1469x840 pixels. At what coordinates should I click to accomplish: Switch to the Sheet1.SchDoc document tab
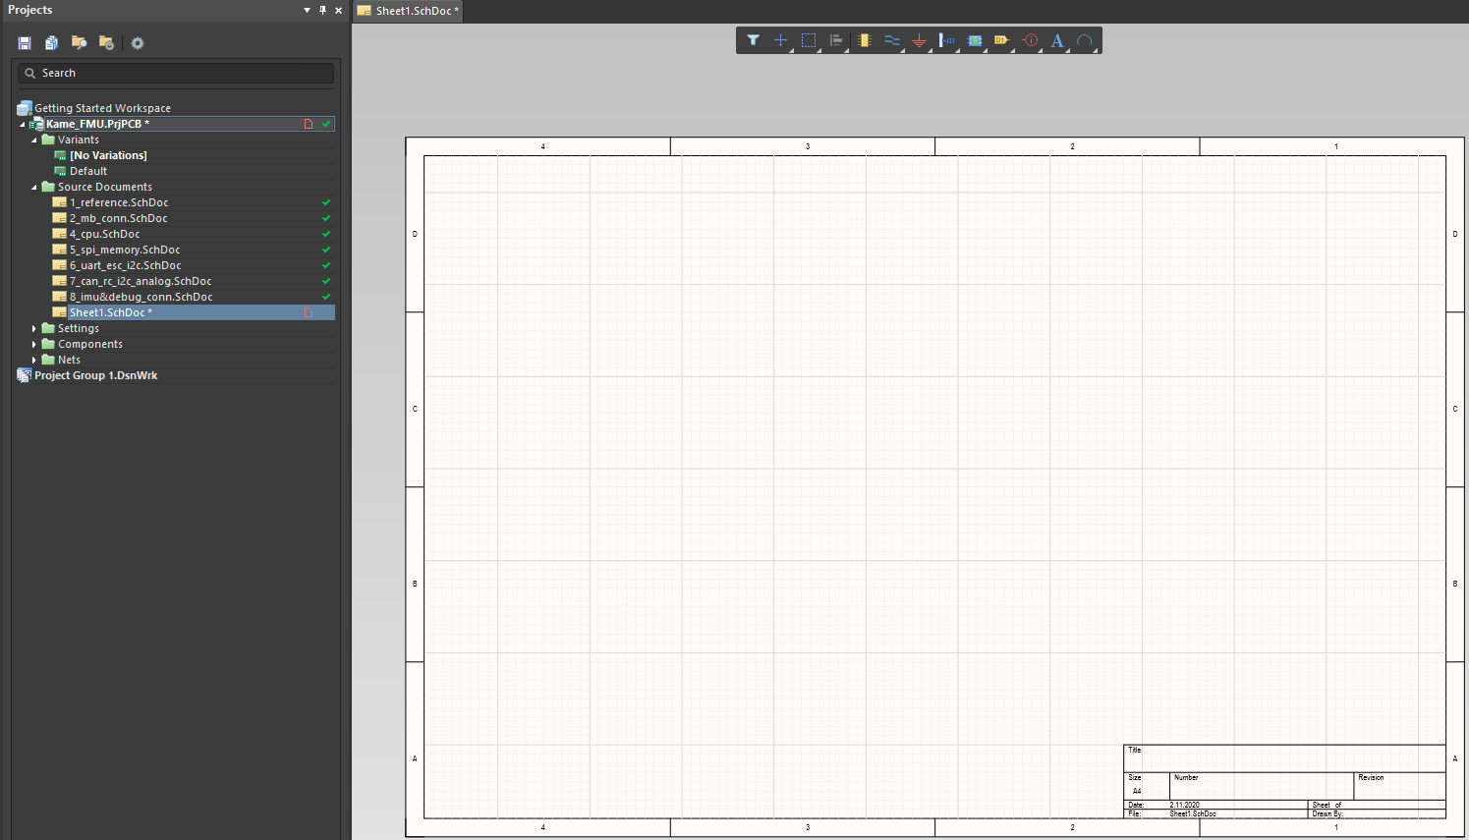[x=407, y=11]
